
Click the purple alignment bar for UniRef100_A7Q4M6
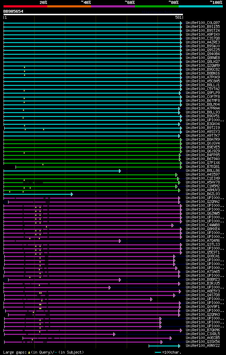coord(62,241)
